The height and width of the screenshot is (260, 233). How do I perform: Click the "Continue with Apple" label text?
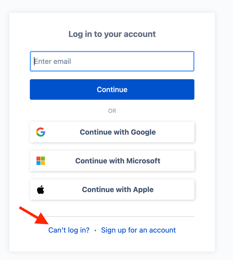118,189
